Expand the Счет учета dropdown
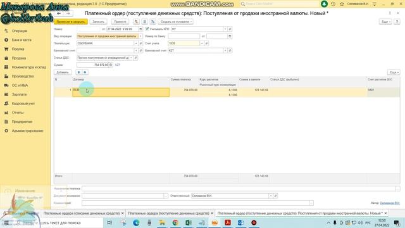 pos(202,44)
